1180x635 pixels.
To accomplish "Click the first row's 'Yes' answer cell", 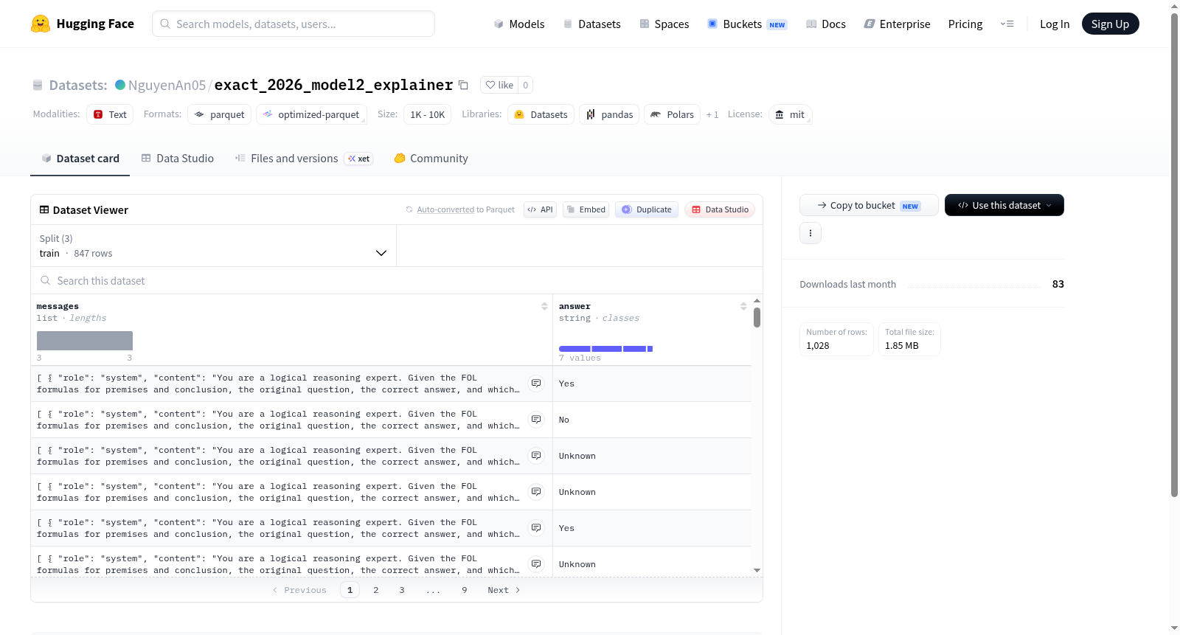I will pyautogui.click(x=652, y=384).
